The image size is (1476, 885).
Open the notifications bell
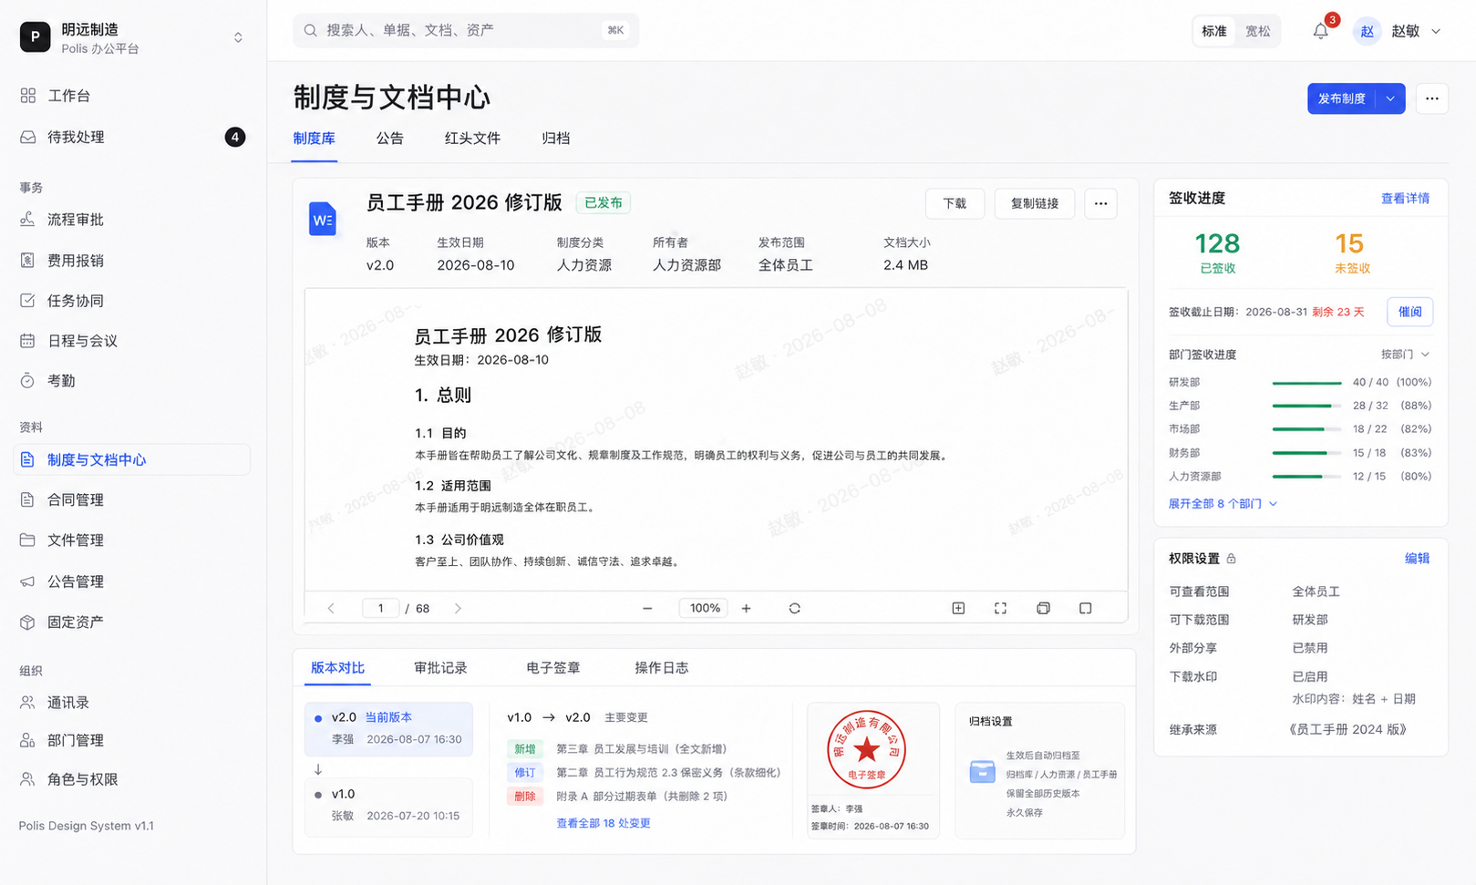point(1321,31)
